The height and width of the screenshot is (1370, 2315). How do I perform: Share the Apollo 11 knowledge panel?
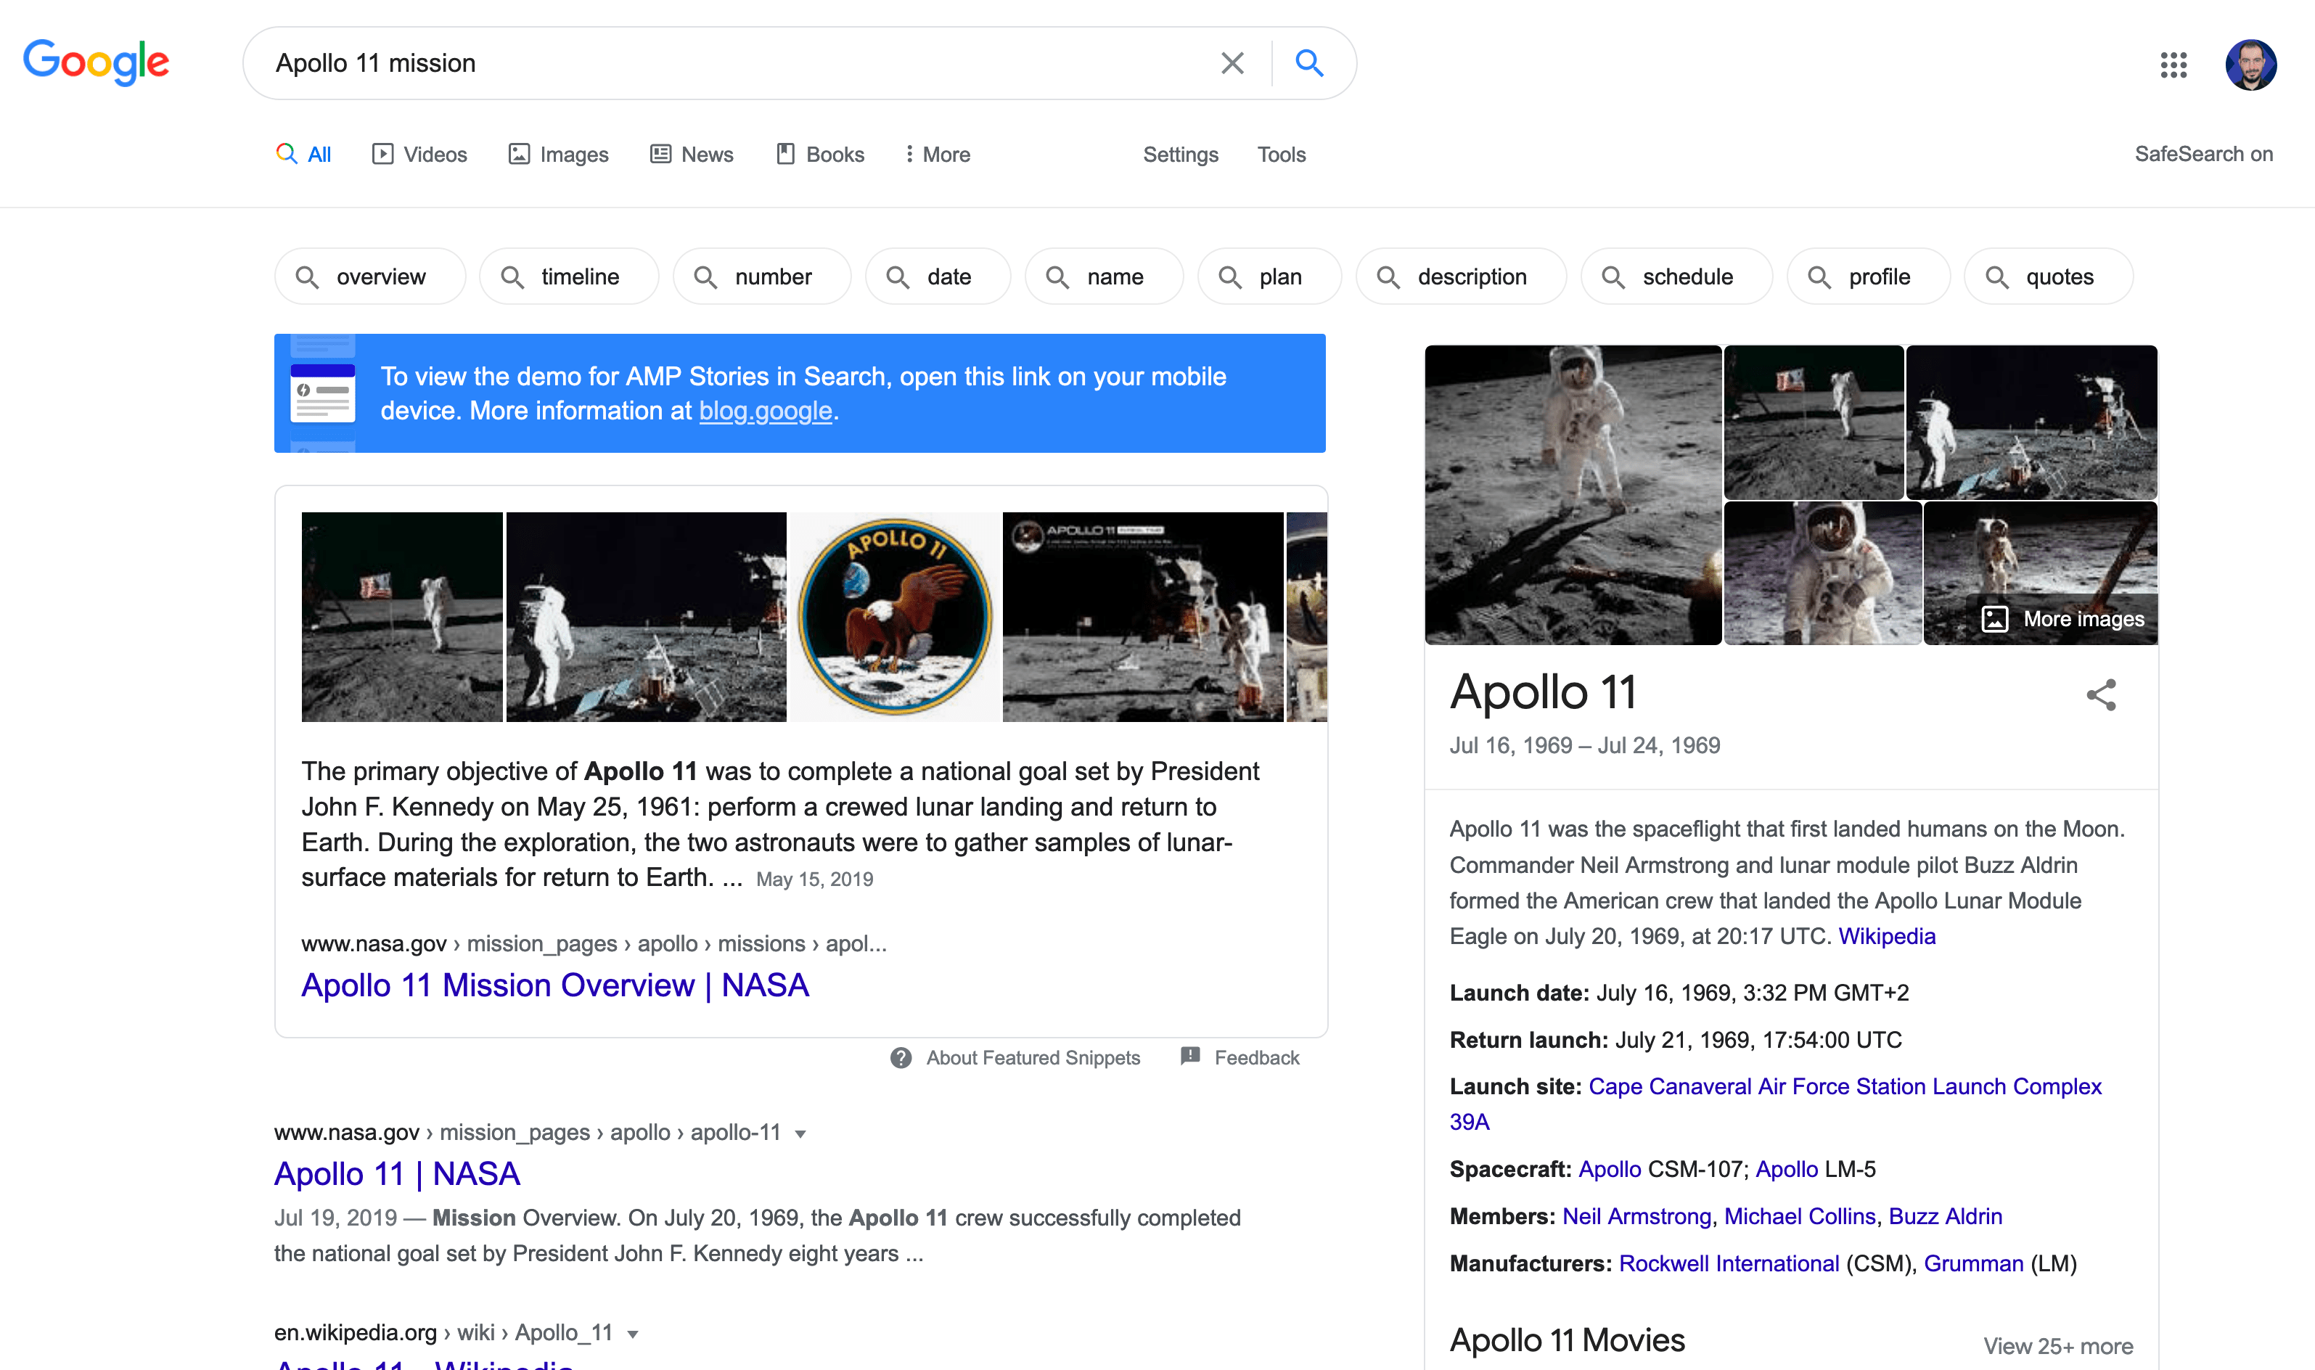[x=2101, y=694]
